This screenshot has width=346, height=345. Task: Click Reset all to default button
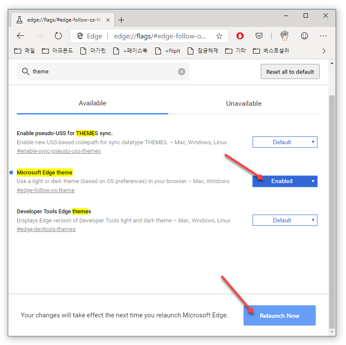tap(290, 72)
